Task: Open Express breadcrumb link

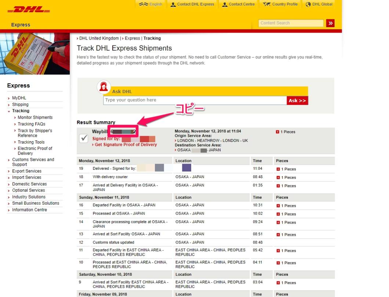Action: pos(132,38)
